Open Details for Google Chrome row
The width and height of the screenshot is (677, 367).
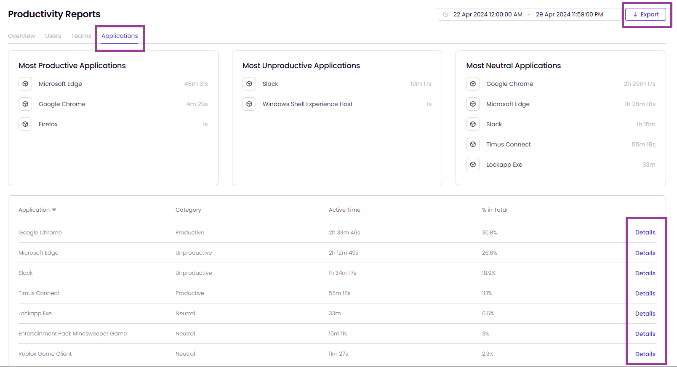(645, 232)
